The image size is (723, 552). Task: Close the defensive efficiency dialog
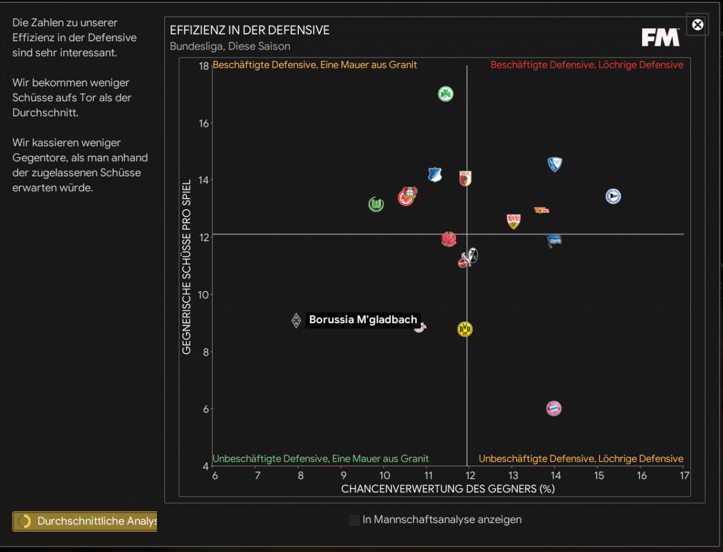[x=698, y=24]
